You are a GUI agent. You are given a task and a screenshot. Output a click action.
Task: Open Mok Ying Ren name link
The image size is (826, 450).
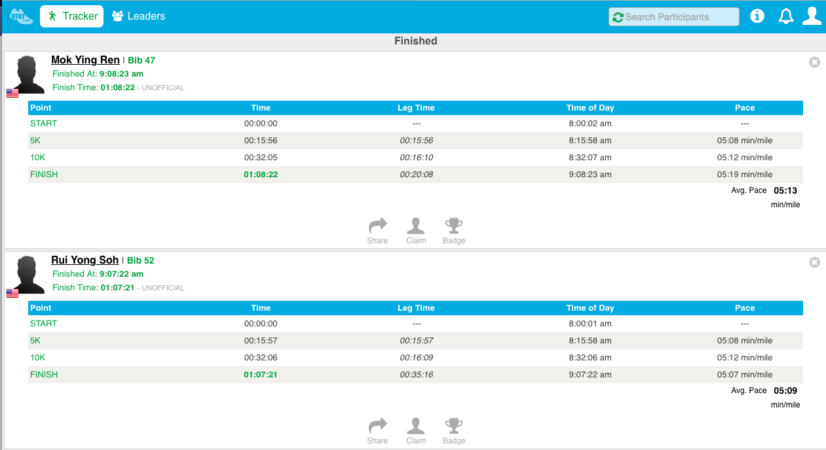[85, 60]
